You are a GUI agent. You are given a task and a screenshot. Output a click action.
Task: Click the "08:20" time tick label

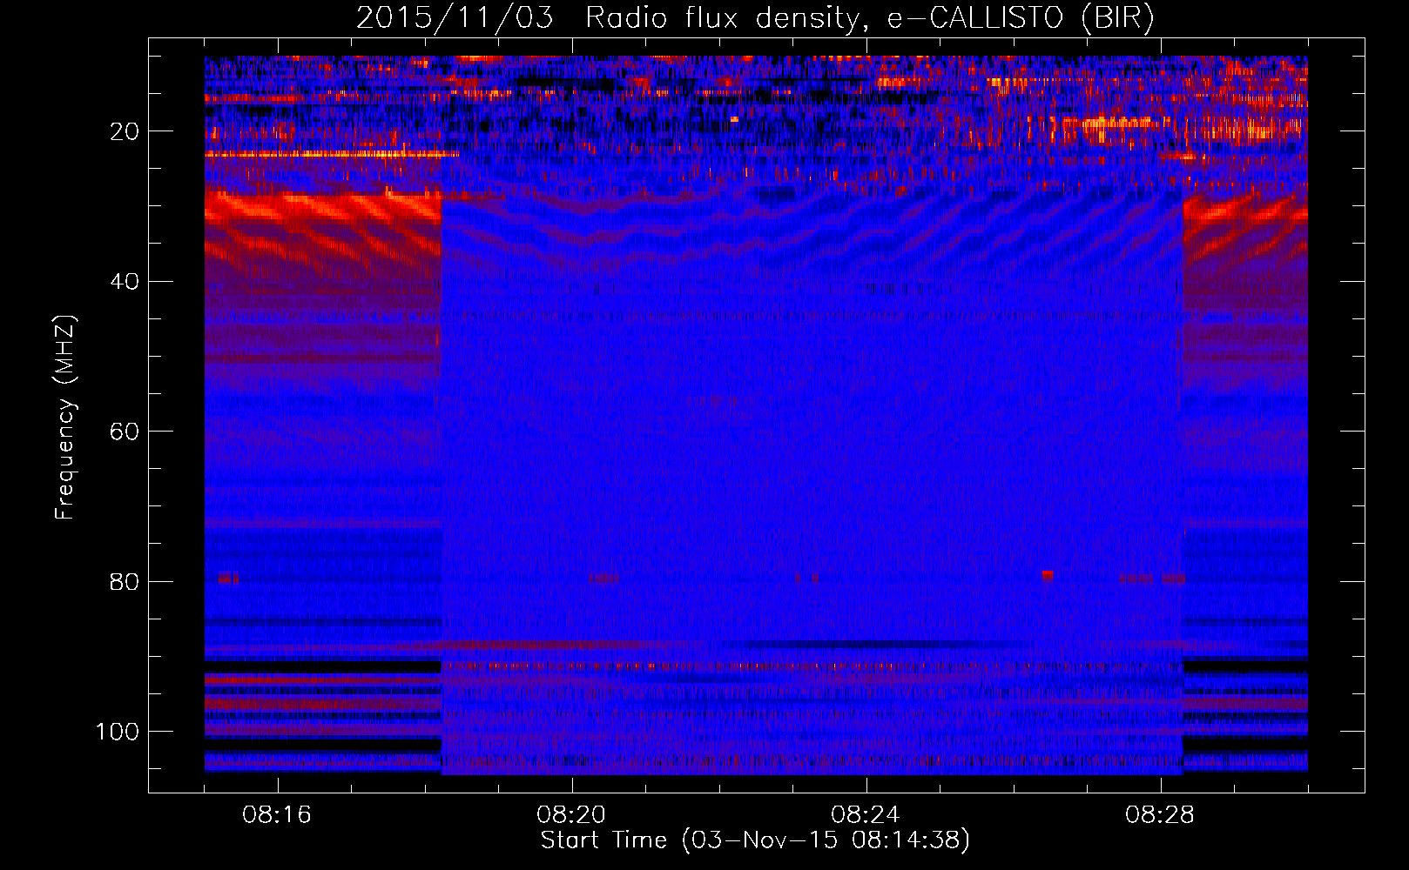click(571, 815)
